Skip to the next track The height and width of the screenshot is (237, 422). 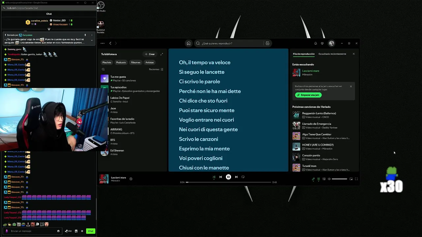point(236,177)
